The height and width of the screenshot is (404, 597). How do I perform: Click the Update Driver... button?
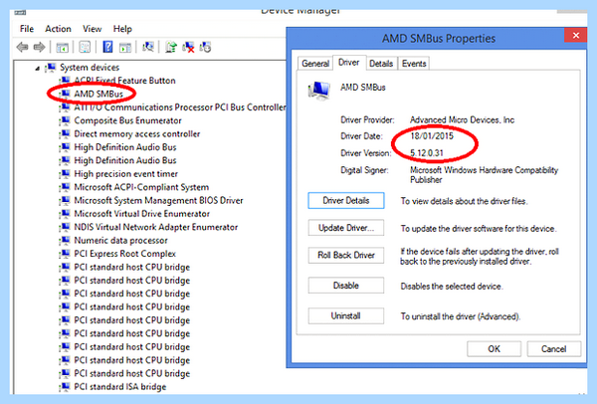click(346, 228)
